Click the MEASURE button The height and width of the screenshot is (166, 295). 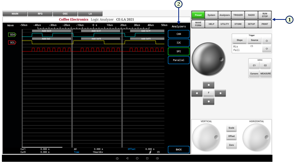[266, 74]
